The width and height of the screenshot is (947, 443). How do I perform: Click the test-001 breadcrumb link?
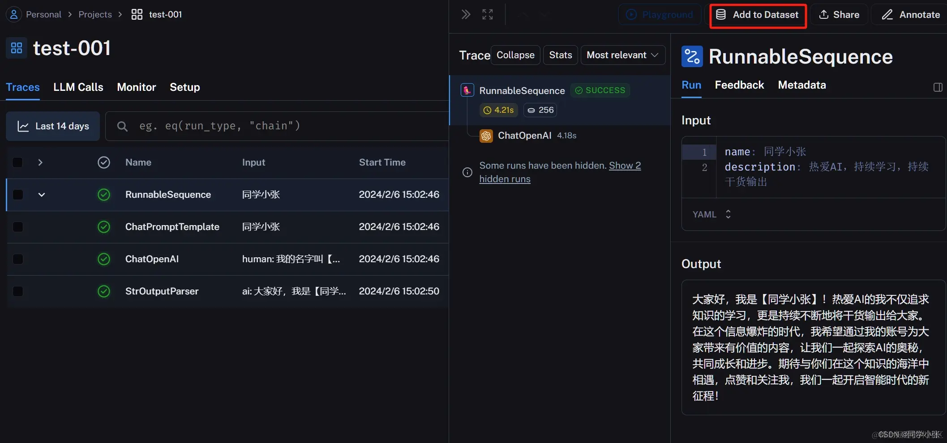(165, 14)
